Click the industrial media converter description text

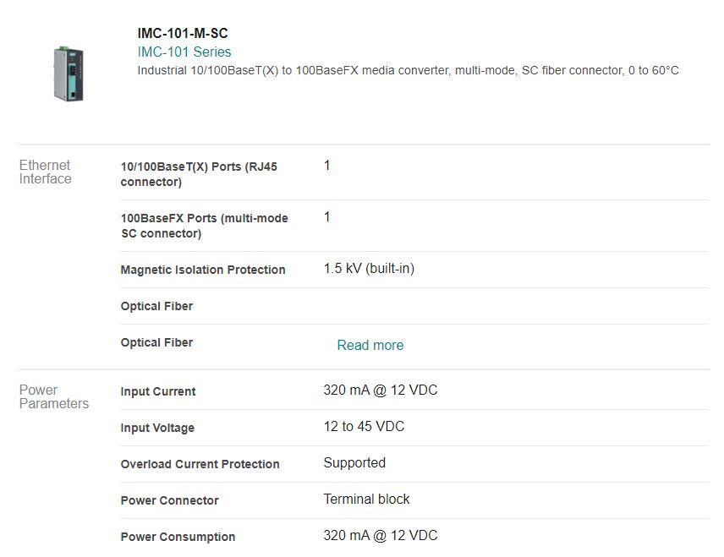pos(408,71)
